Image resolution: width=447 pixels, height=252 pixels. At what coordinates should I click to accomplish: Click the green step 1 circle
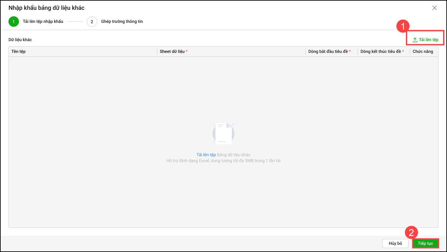pyautogui.click(x=13, y=22)
